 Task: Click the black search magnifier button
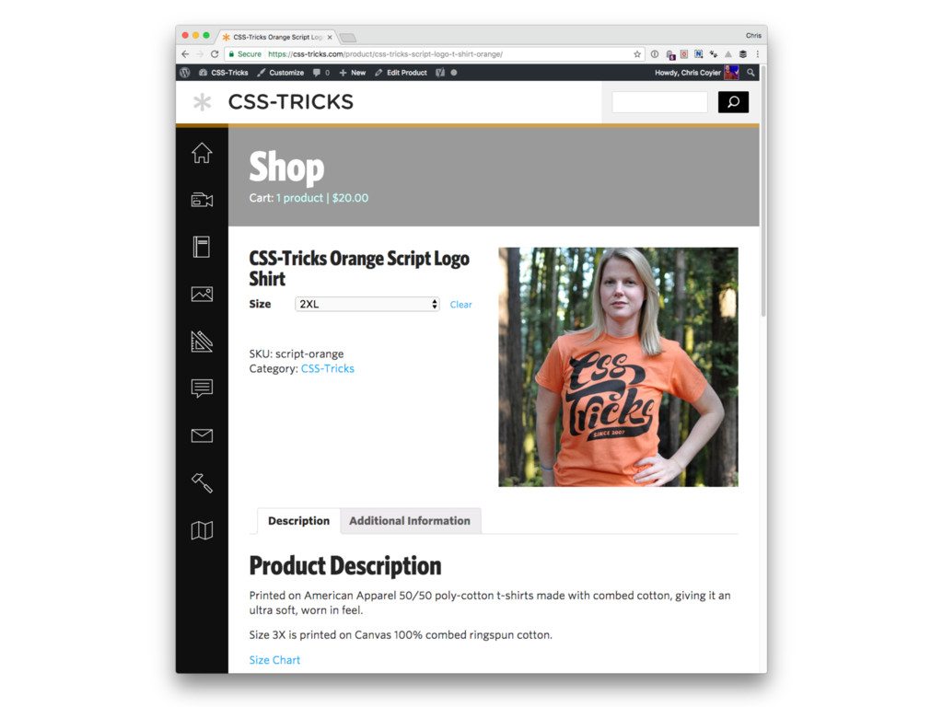[733, 102]
